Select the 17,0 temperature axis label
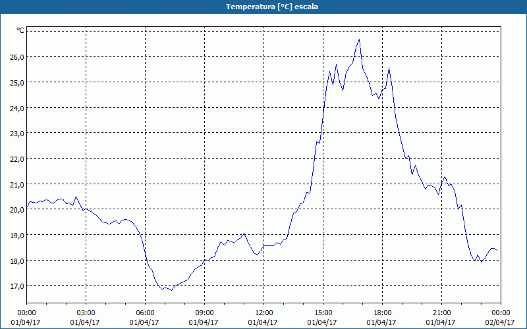This screenshot has width=527, height=329. 18,286
